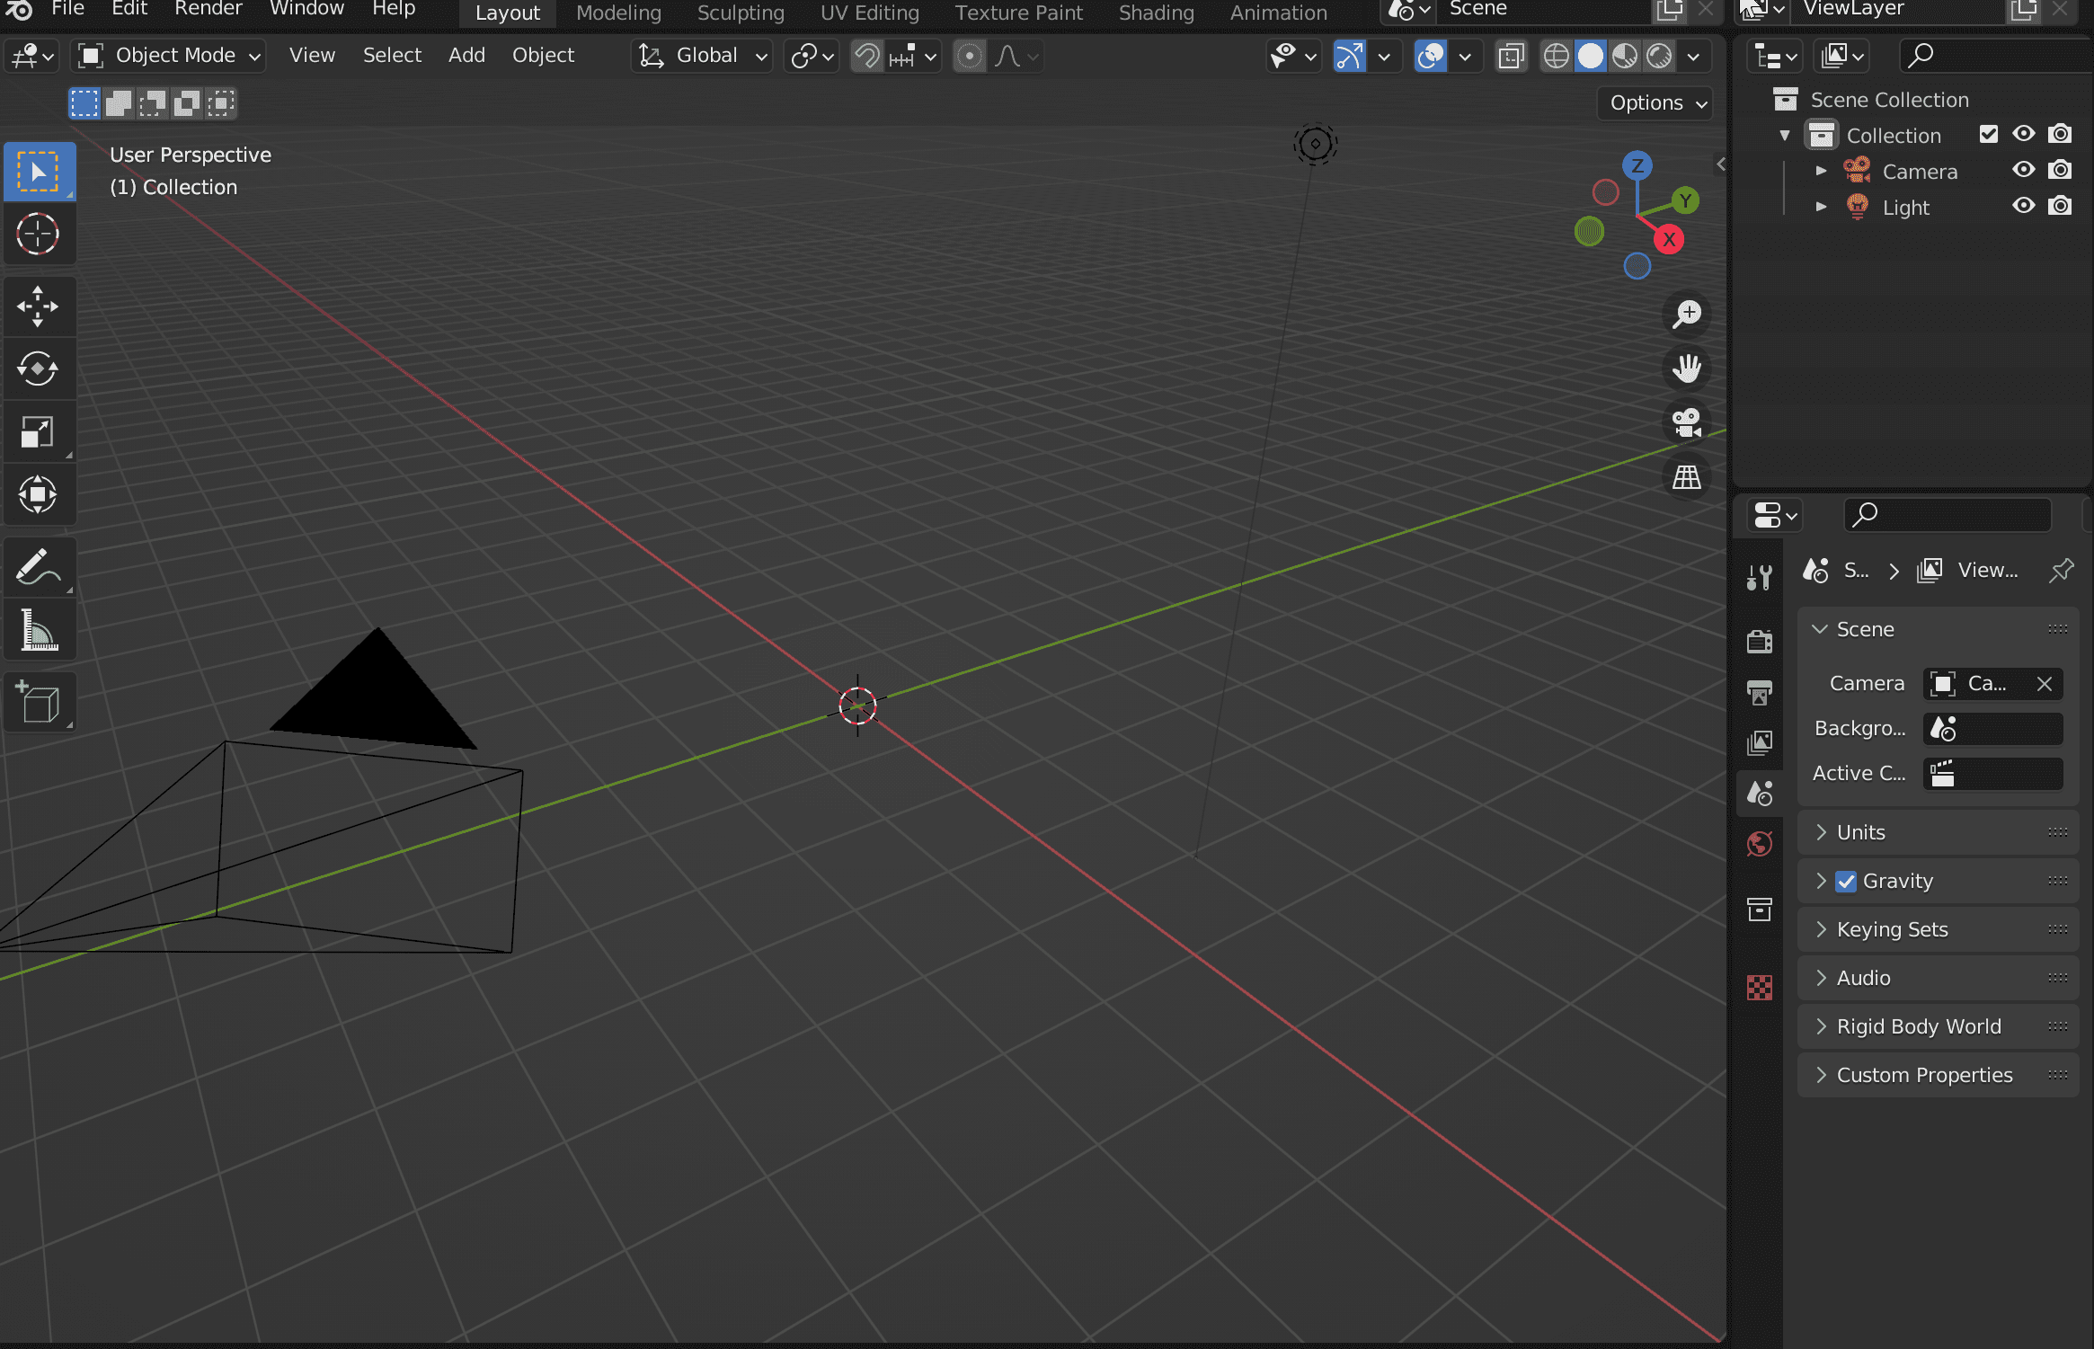Toggle proportional editing button

[969, 56]
